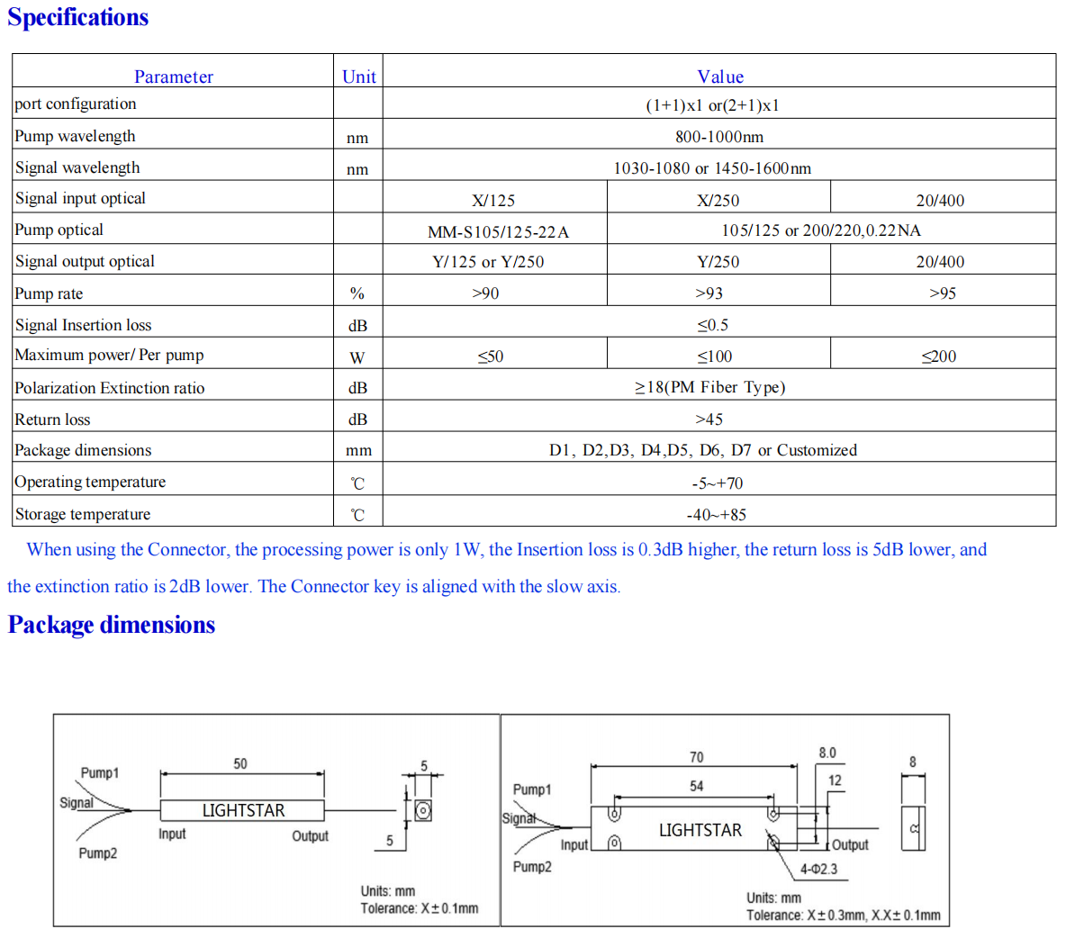Select 'Polarization Extinction ratio' row label
Screen dimensions: 1075x938
point(110,388)
